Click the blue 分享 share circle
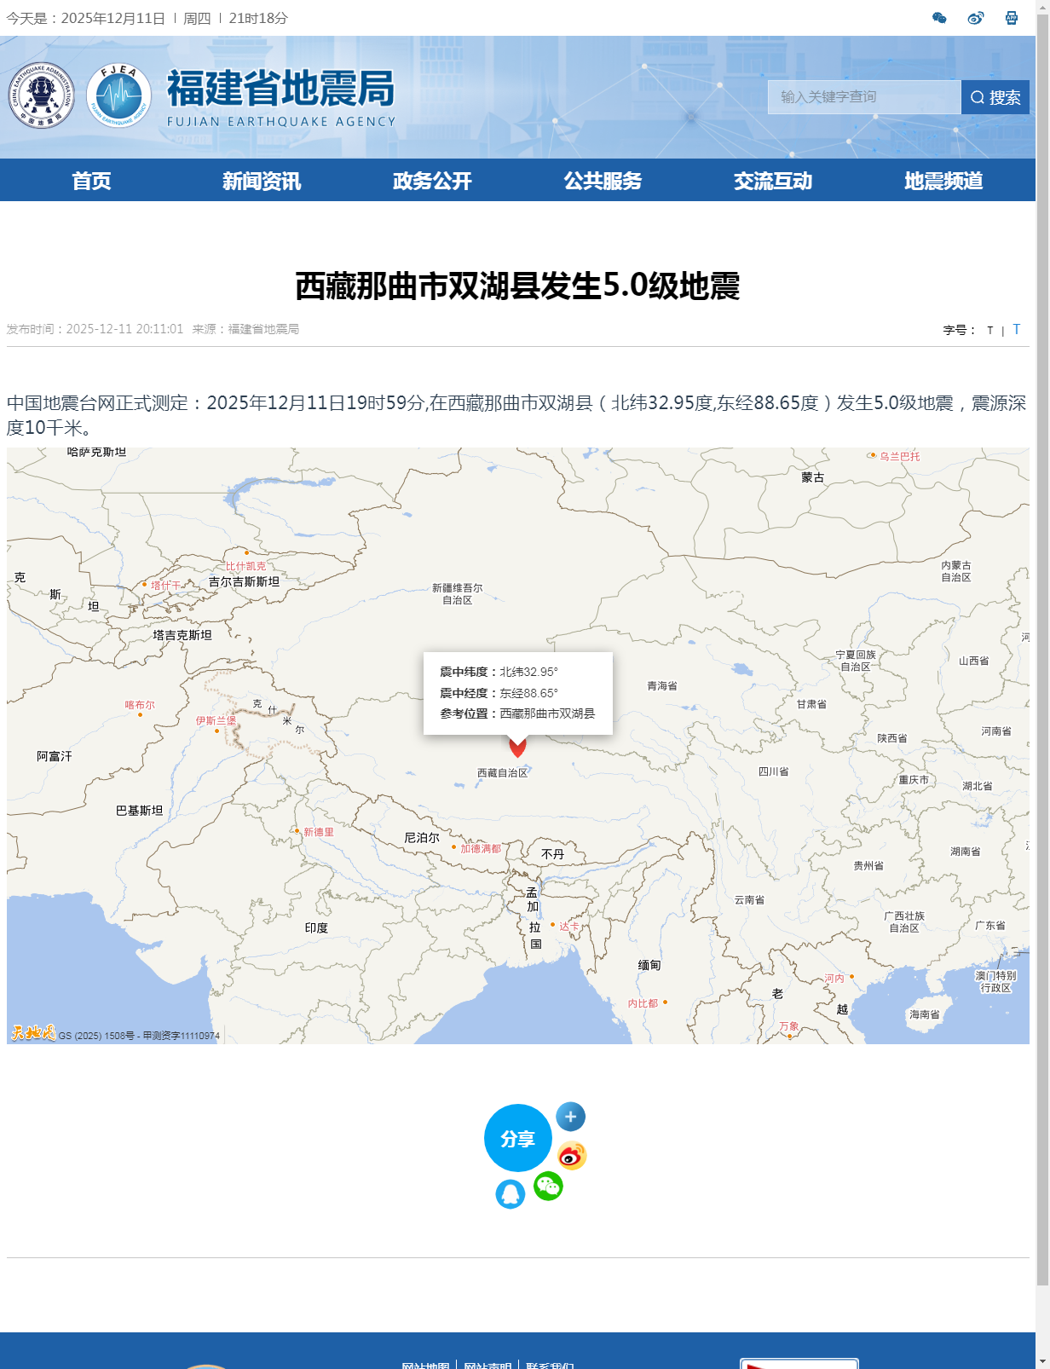The width and height of the screenshot is (1050, 1369). point(518,1138)
